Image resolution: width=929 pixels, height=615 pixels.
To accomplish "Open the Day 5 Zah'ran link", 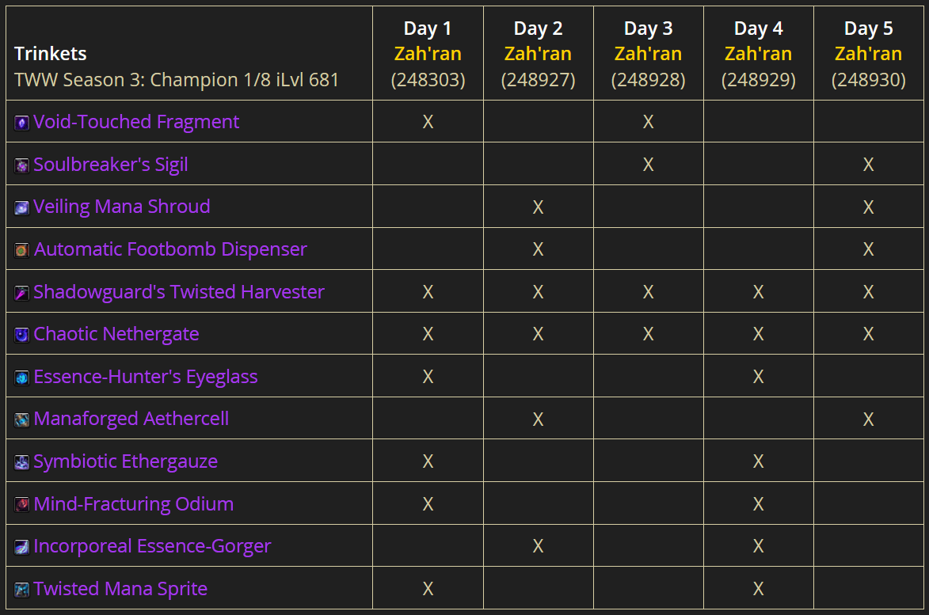I will click(x=868, y=54).
